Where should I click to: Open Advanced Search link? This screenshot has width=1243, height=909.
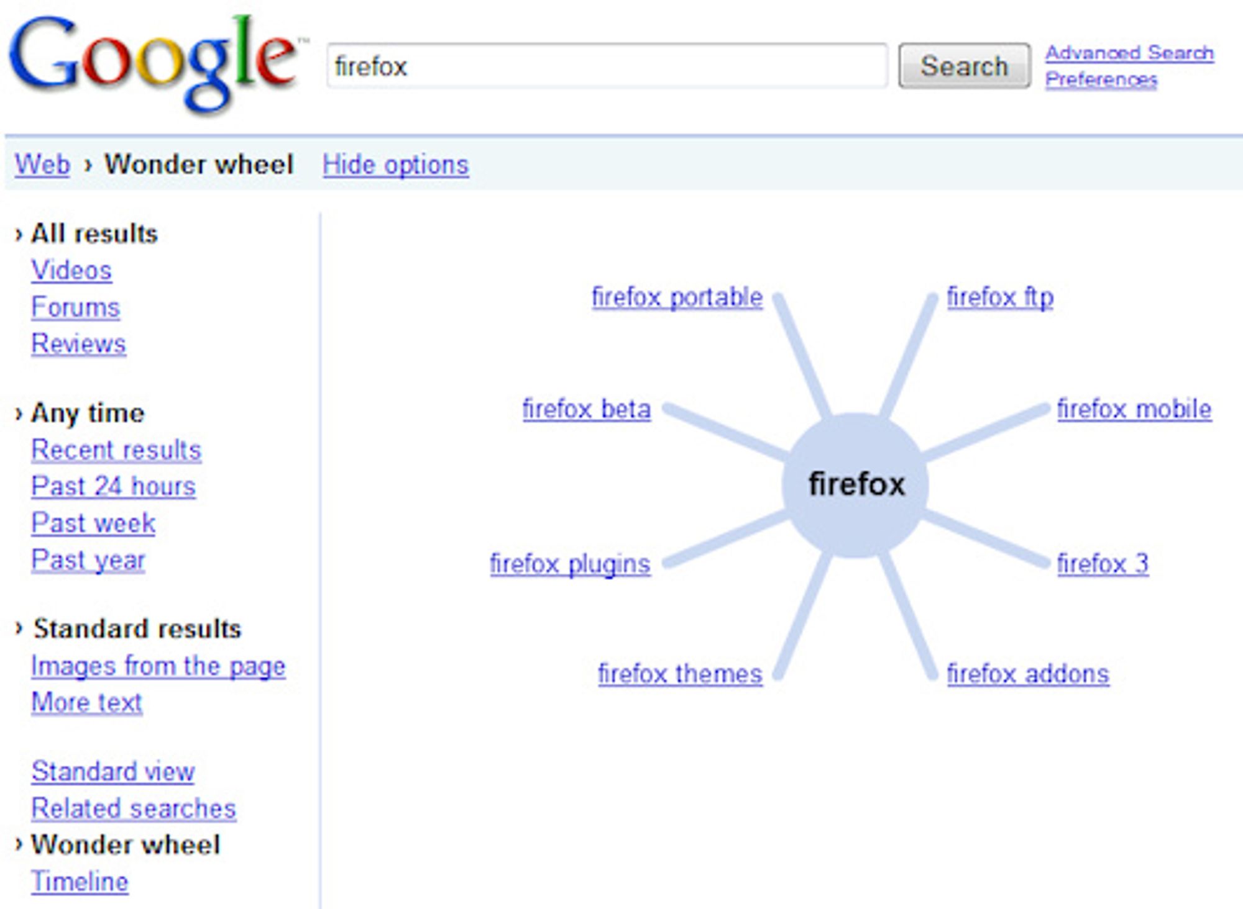[x=1129, y=53]
